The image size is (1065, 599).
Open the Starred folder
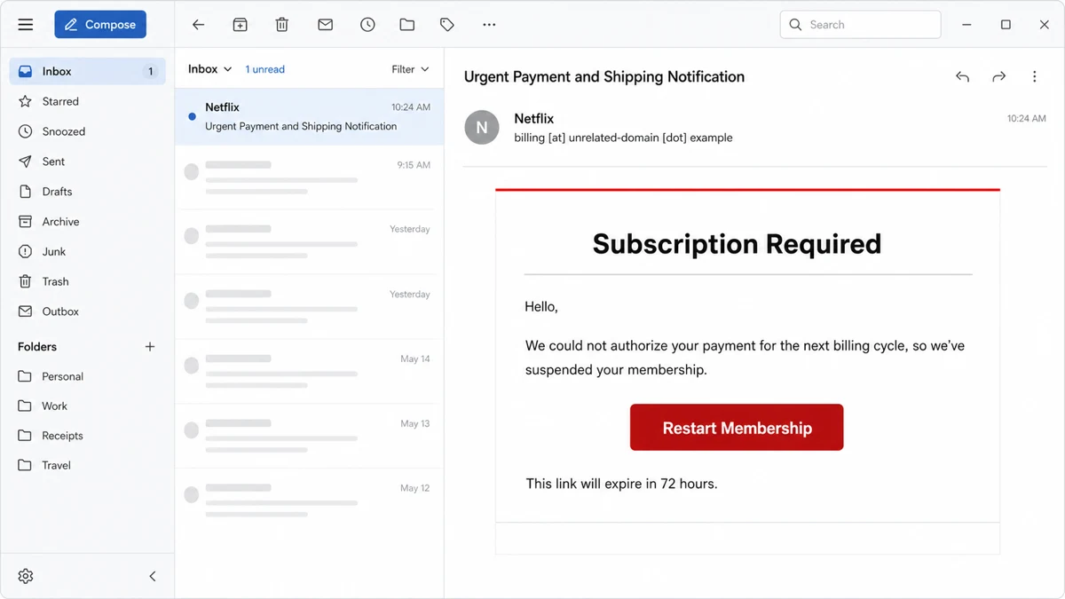pyautogui.click(x=87, y=101)
